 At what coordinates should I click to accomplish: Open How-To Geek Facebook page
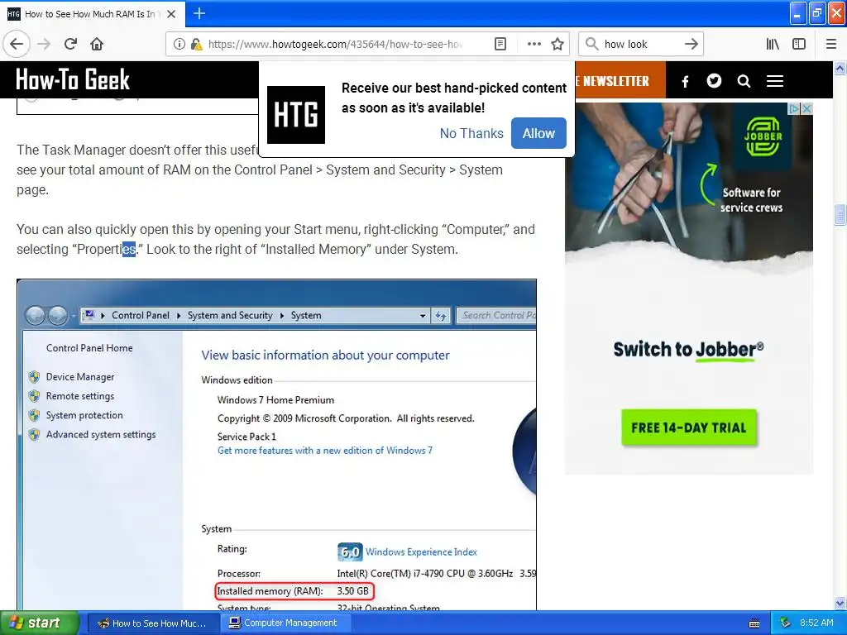(685, 81)
